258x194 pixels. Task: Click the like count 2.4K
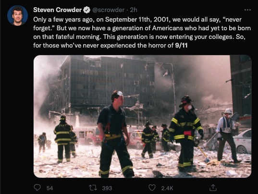tap(167, 188)
